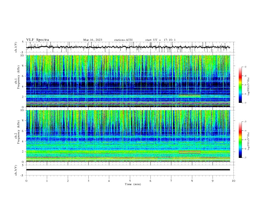Click inside the ch.2 spectrogram panel
Image resolution: width=263 pixels, height=203 pixels.
click(128, 136)
